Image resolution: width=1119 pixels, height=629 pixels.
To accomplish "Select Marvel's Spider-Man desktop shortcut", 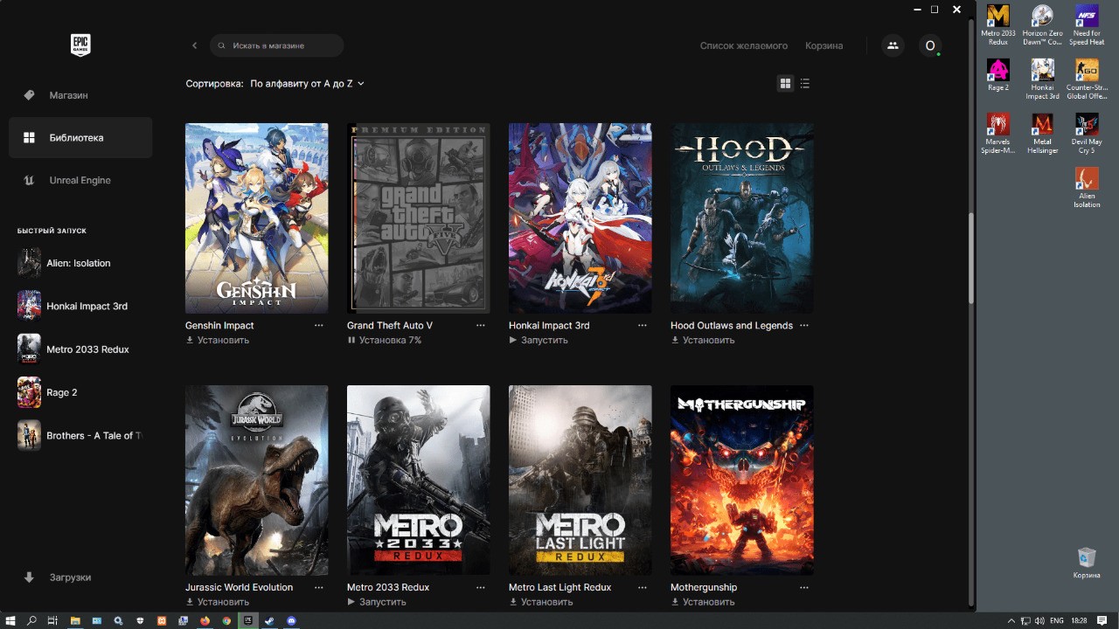I will point(998,134).
